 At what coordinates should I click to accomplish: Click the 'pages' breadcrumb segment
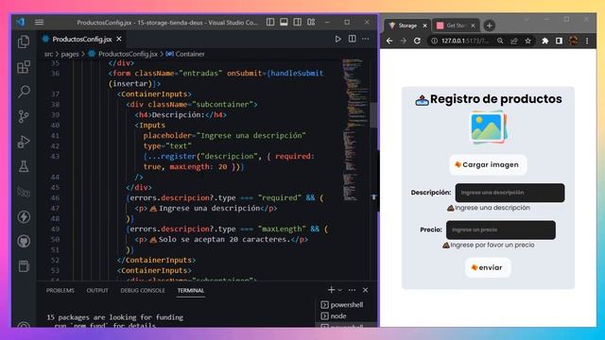70,54
